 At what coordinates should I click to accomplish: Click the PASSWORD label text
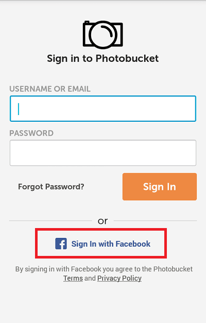click(x=31, y=133)
